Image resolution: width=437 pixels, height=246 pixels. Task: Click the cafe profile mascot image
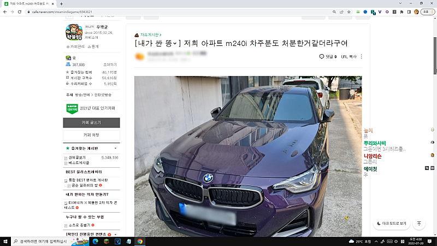pyautogui.click(x=73, y=33)
